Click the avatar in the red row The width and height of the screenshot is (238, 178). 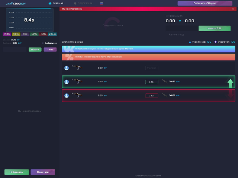[x=67, y=96]
